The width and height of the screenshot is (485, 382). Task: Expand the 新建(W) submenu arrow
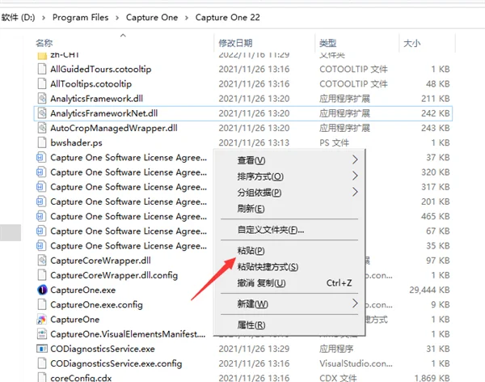[x=355, y=303]
